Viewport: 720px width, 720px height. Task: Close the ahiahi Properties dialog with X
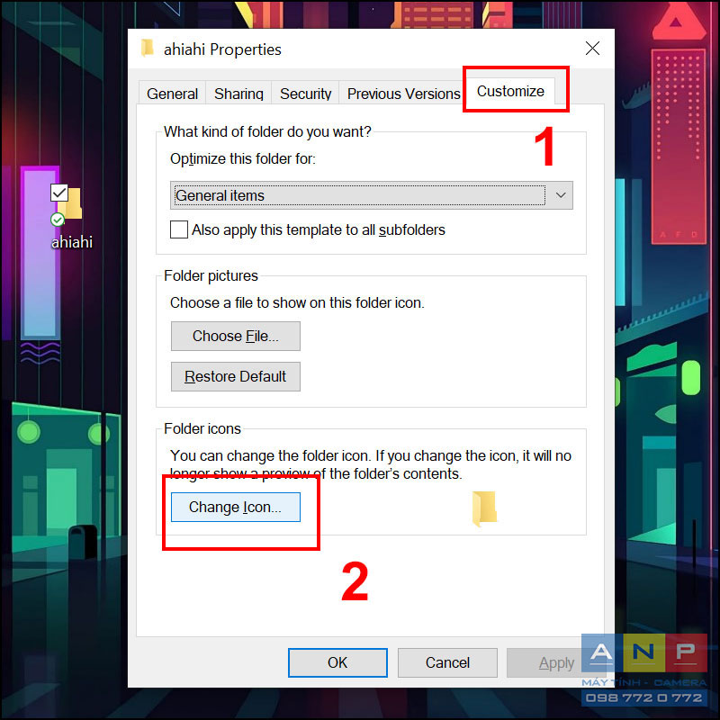tap(592, 49)
